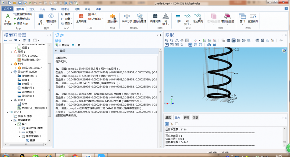Open the 文件 file menu dropdown
The width and height of the screenshot is (290, 157).
pos(8,9)
